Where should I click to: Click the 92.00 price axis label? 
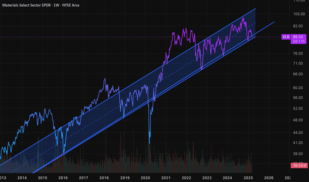coord(298,26)
